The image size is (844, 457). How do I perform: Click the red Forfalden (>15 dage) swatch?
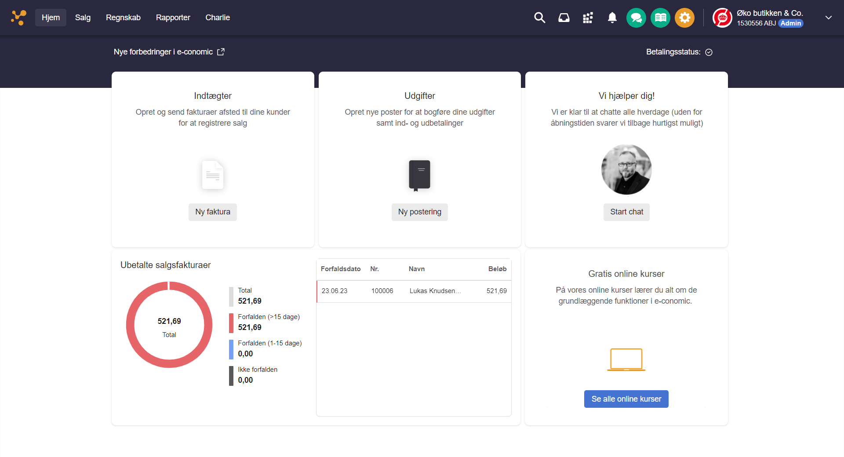pos(231,323)
